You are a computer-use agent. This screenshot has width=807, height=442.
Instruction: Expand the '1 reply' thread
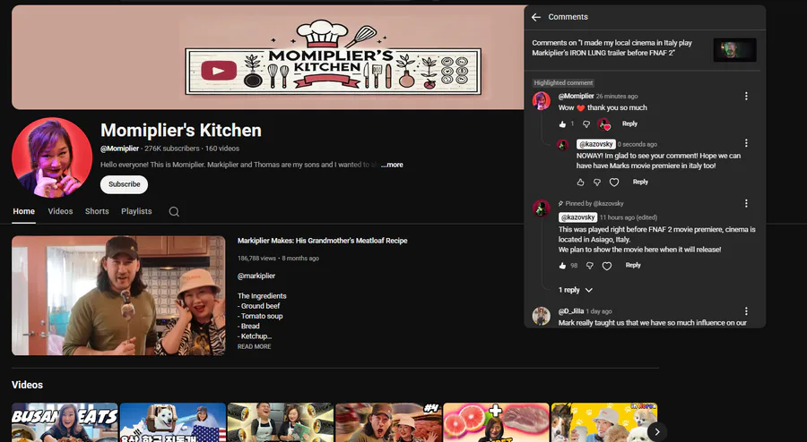[x=576, y=290]
